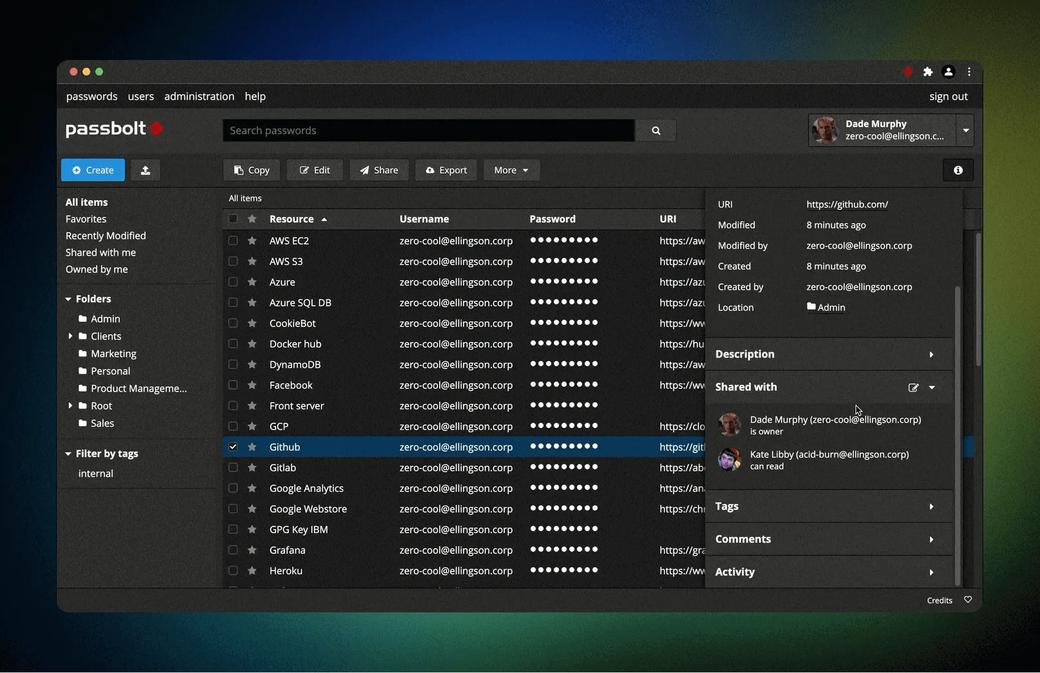Click the Create button

(x=93, y=170)
